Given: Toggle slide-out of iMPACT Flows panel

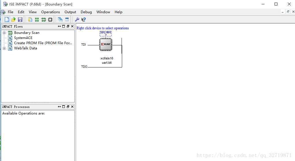Looking at the screenshot, I should coord(59,26).
